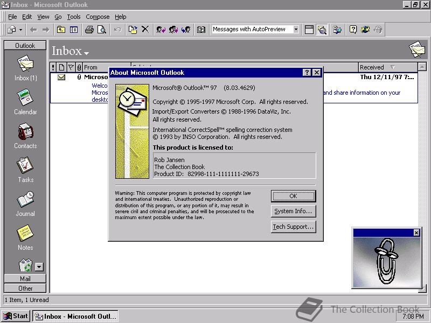431x323 pixels.
Task: Sort by the Icon (page) column header
Action: pos(61,67)
